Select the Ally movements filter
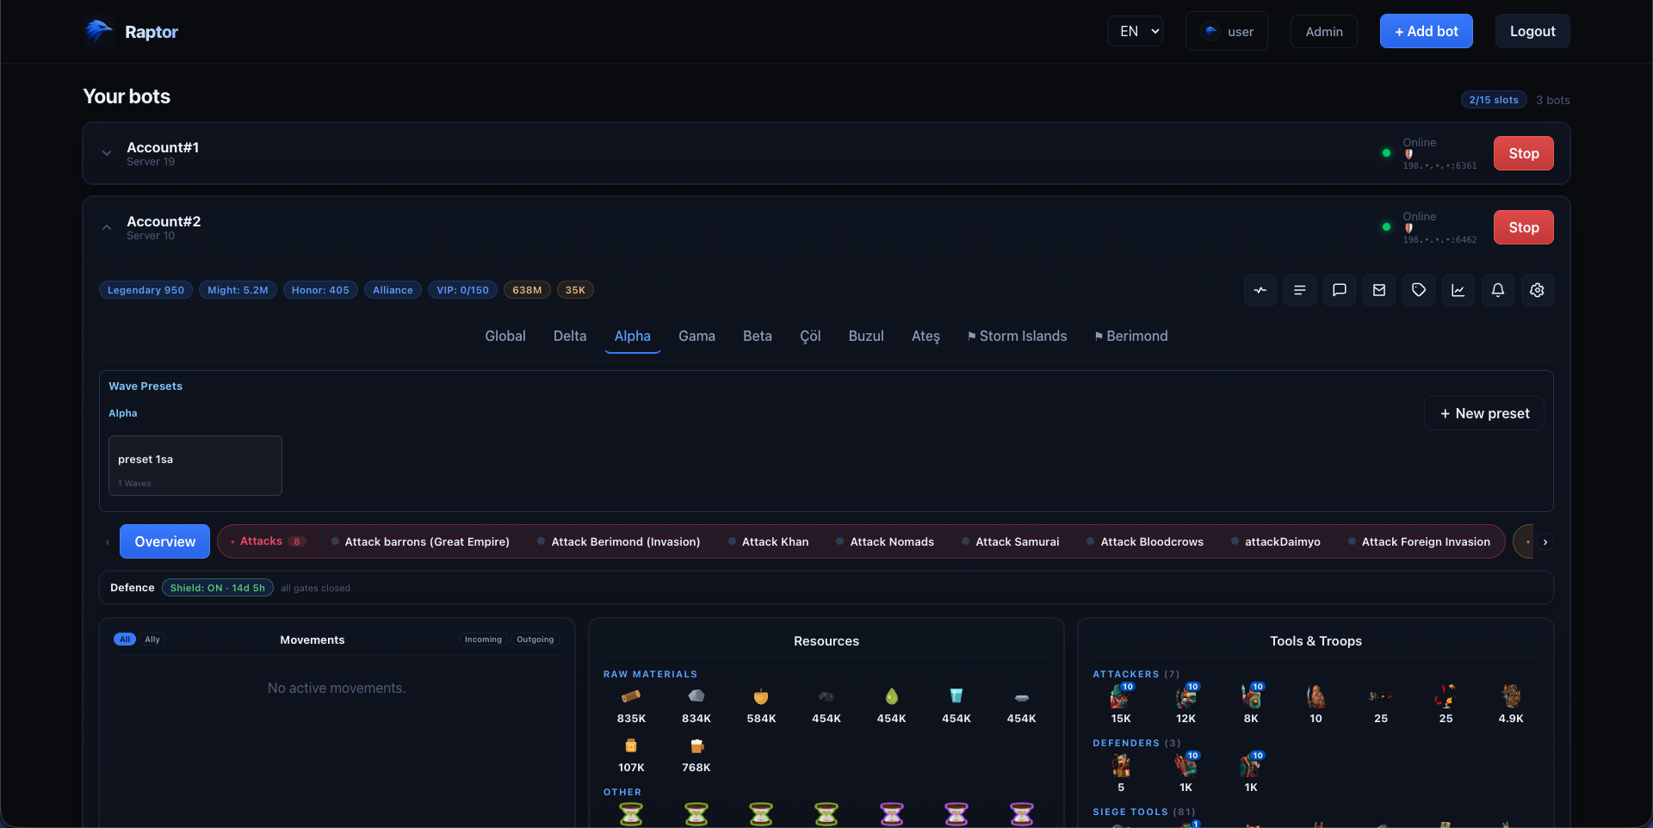1653x828 pixels. (x=152, y=640)
